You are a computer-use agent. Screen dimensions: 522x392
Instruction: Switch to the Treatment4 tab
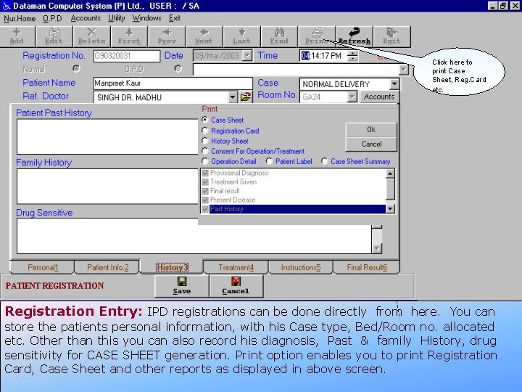point(236,267)
